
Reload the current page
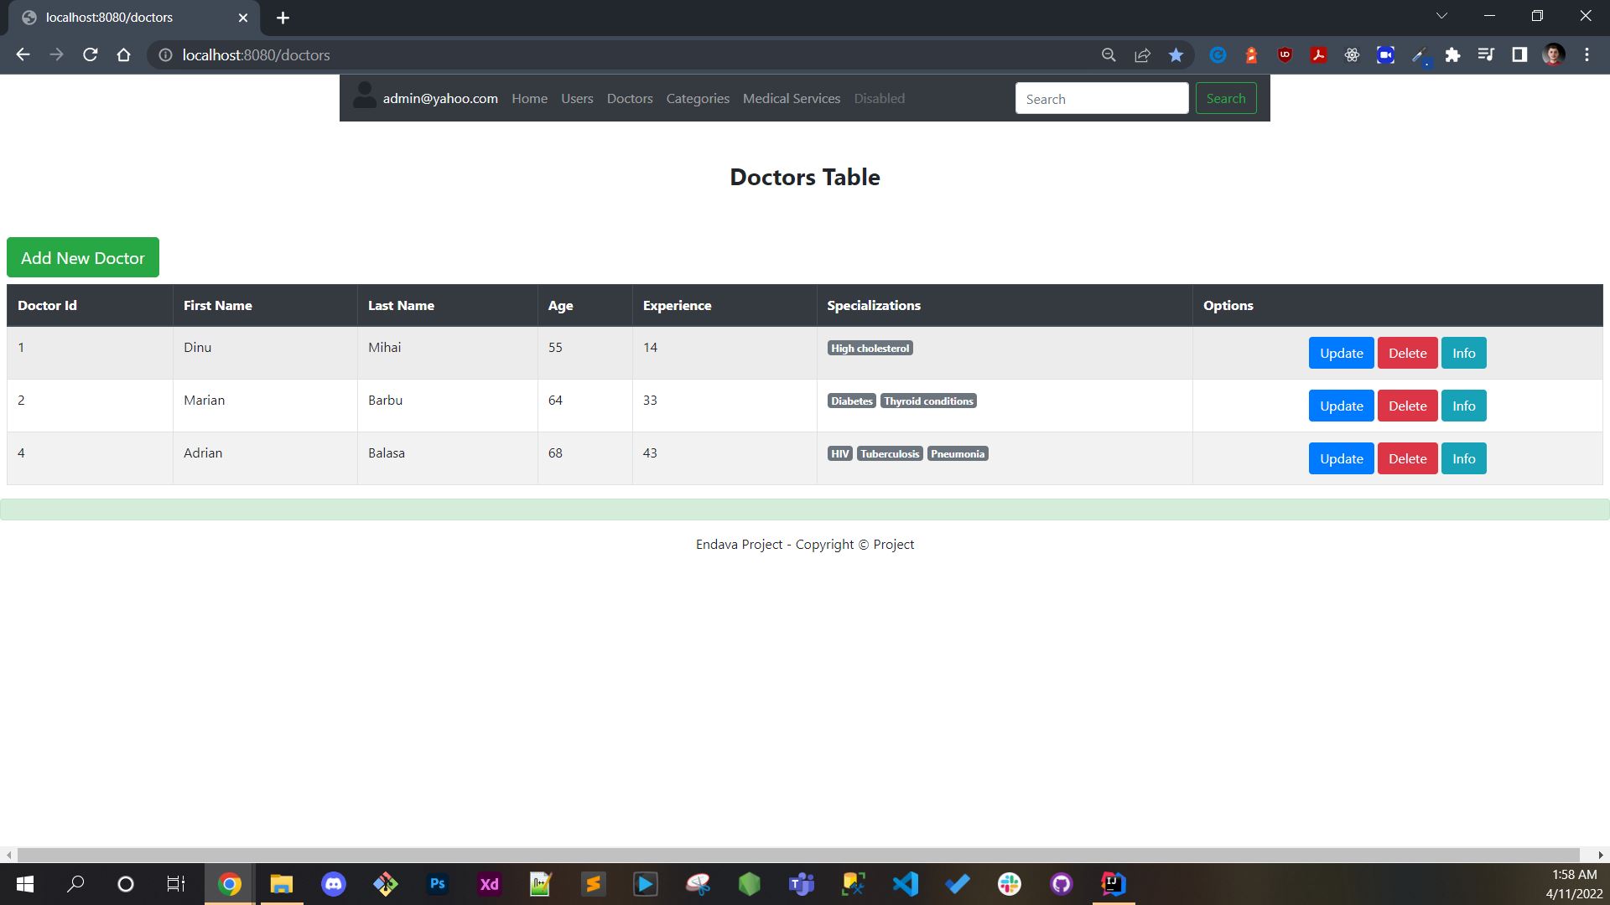(90, 54)
